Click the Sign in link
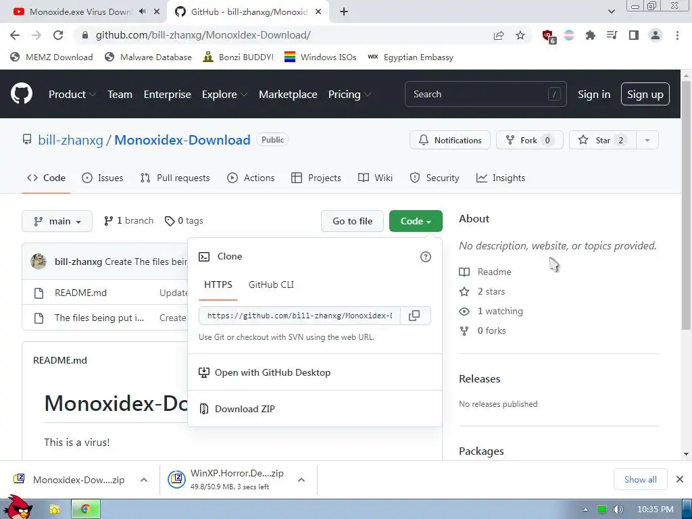Viewport: 692px width, 519px height. (594, 95)
